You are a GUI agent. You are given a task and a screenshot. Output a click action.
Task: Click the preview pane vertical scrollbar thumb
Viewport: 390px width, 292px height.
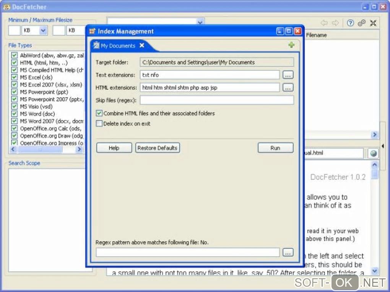(375, 174)
